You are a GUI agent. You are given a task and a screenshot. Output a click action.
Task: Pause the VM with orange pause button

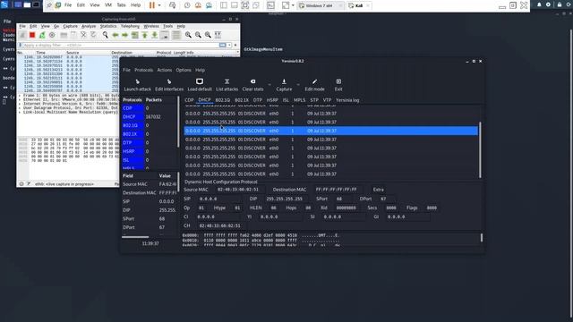(152, 5)
